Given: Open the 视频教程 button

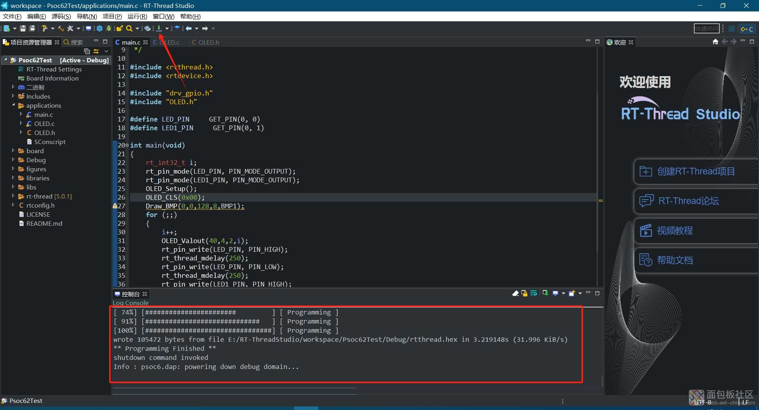Looking at the screenshot, I should tap(696, 230).
